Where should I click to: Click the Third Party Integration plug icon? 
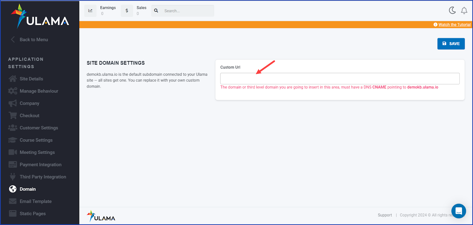13,177
